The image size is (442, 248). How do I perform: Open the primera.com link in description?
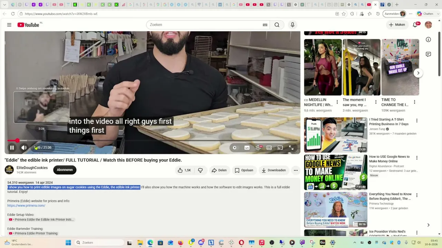(26, 206)
